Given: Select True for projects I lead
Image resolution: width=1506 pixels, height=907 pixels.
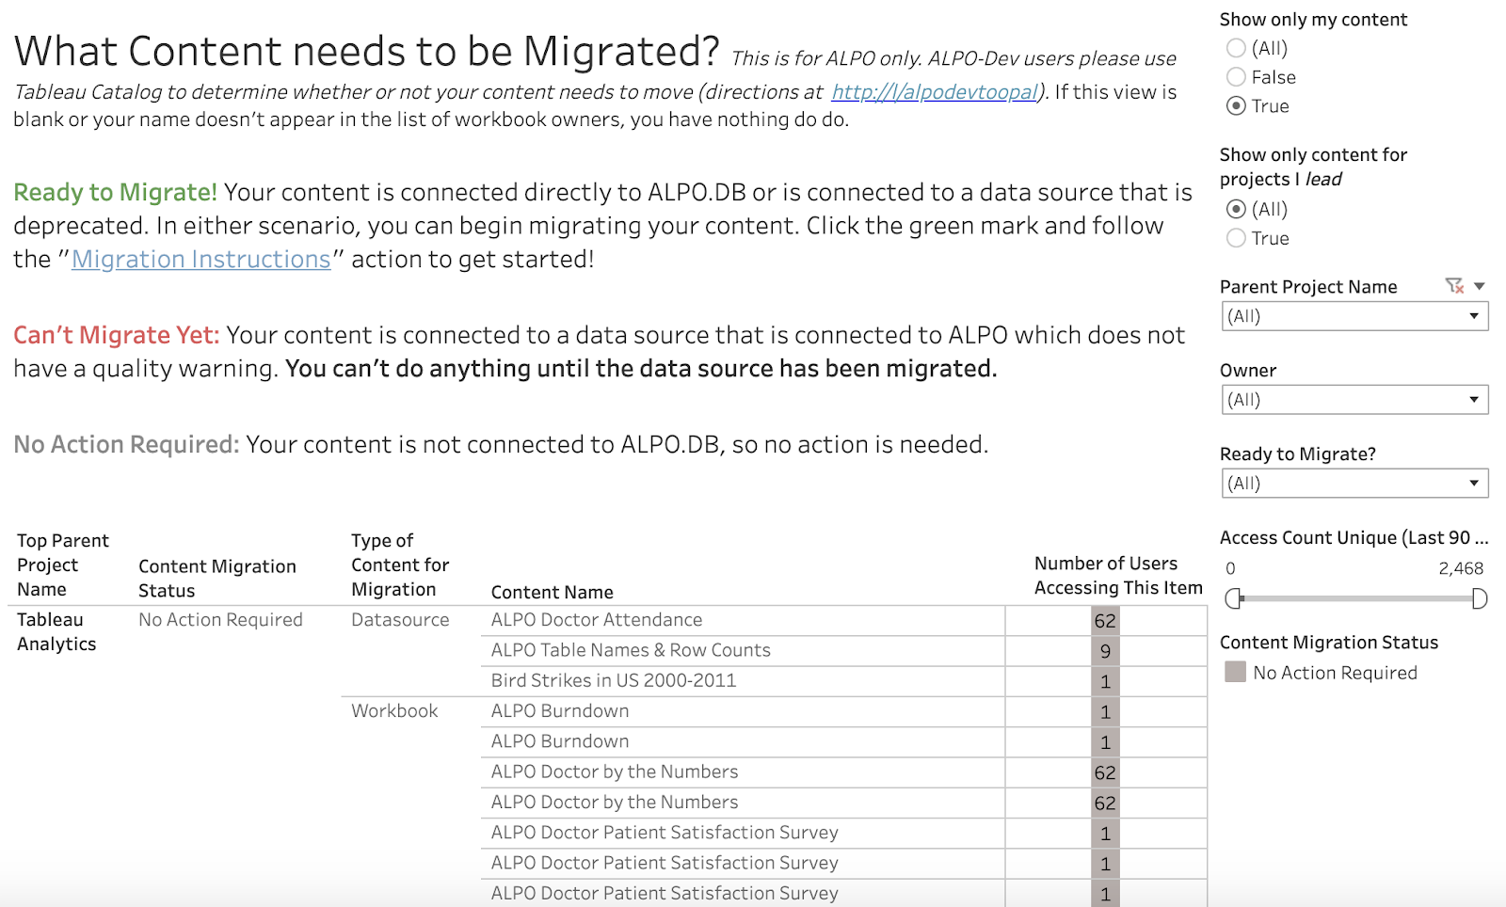Looking at the screenshot, I should click(1237, 238).
